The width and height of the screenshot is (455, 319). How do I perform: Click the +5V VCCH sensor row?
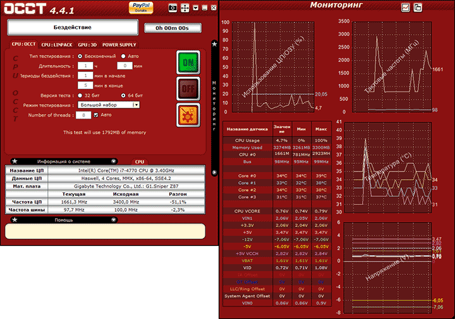pyautogui.click(x=277, y=253)
